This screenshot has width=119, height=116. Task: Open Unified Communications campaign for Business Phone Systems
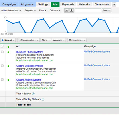pos(97,51)
